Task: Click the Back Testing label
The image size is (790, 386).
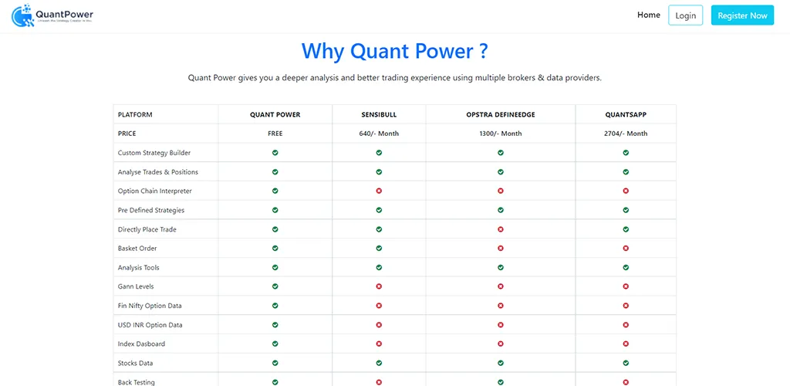Action: pos(137,382)
